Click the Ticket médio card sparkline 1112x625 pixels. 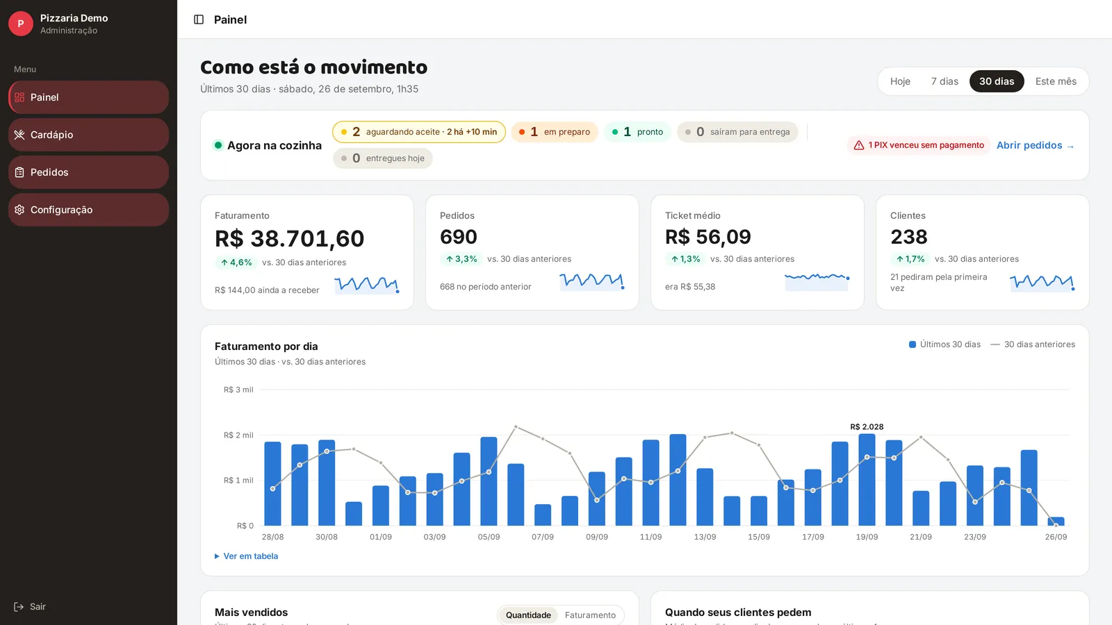click(x=817, y=281)
